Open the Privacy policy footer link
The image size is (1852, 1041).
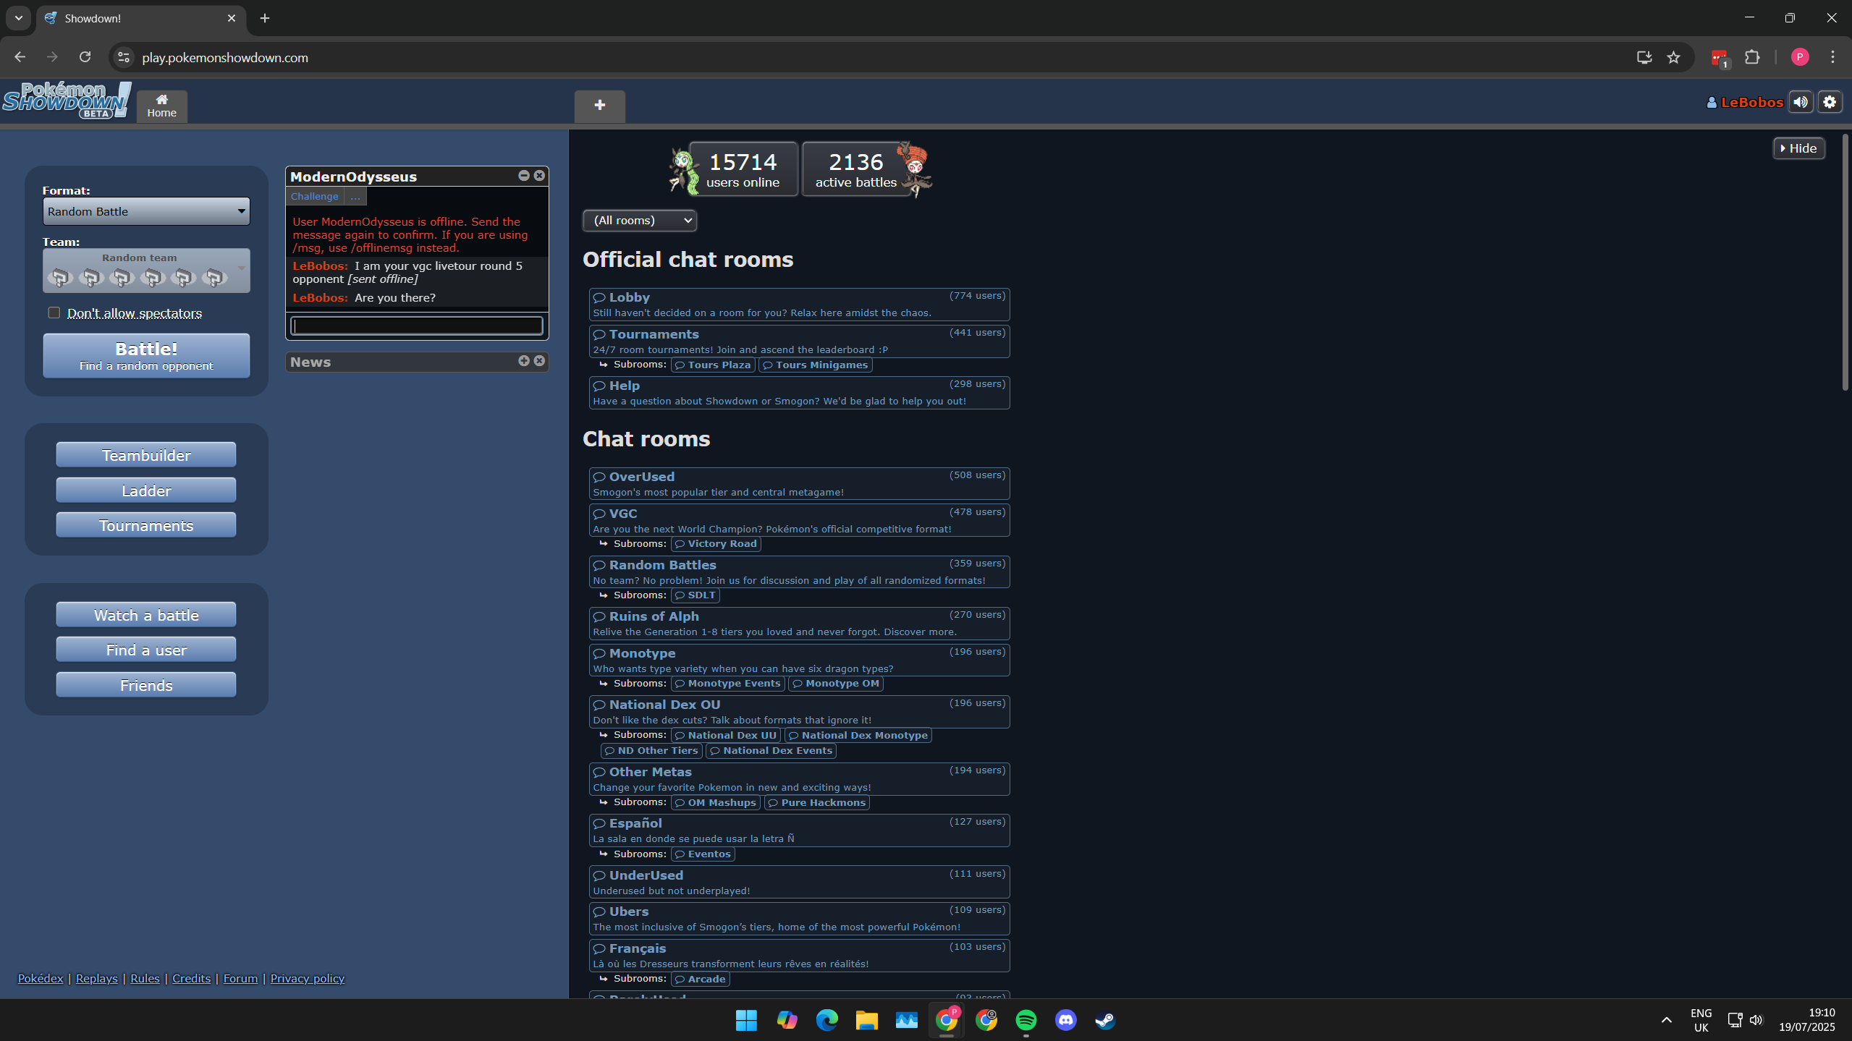pyautogui.click(x=307, y=978)
